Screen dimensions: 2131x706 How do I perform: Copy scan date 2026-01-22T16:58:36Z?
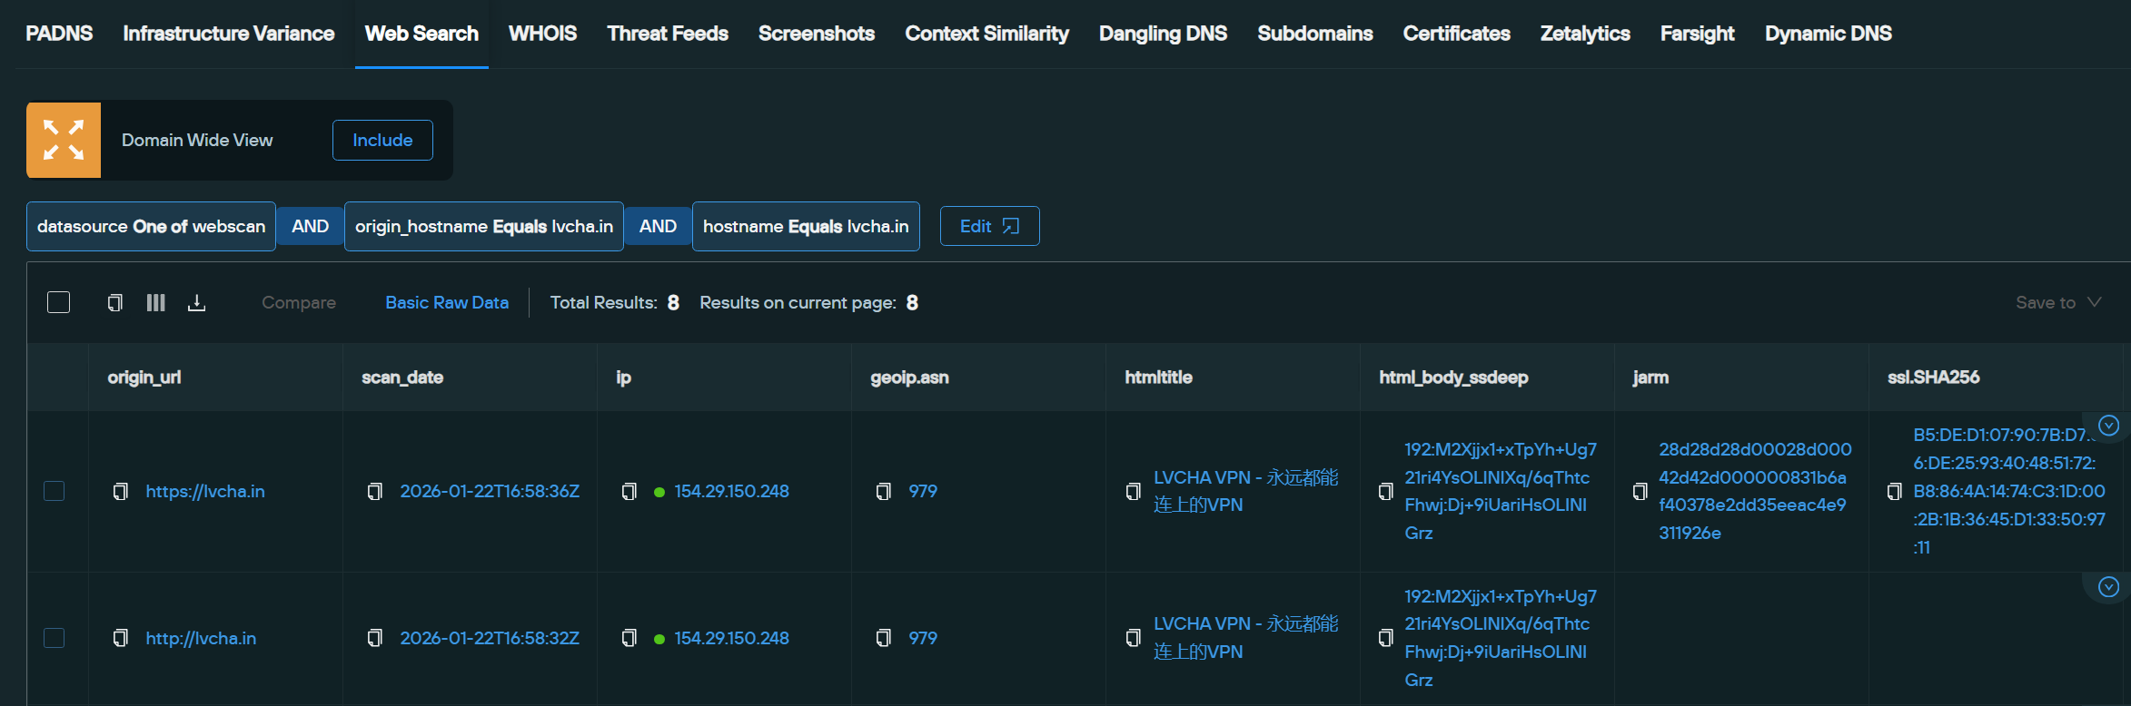[x=374, y=491]
